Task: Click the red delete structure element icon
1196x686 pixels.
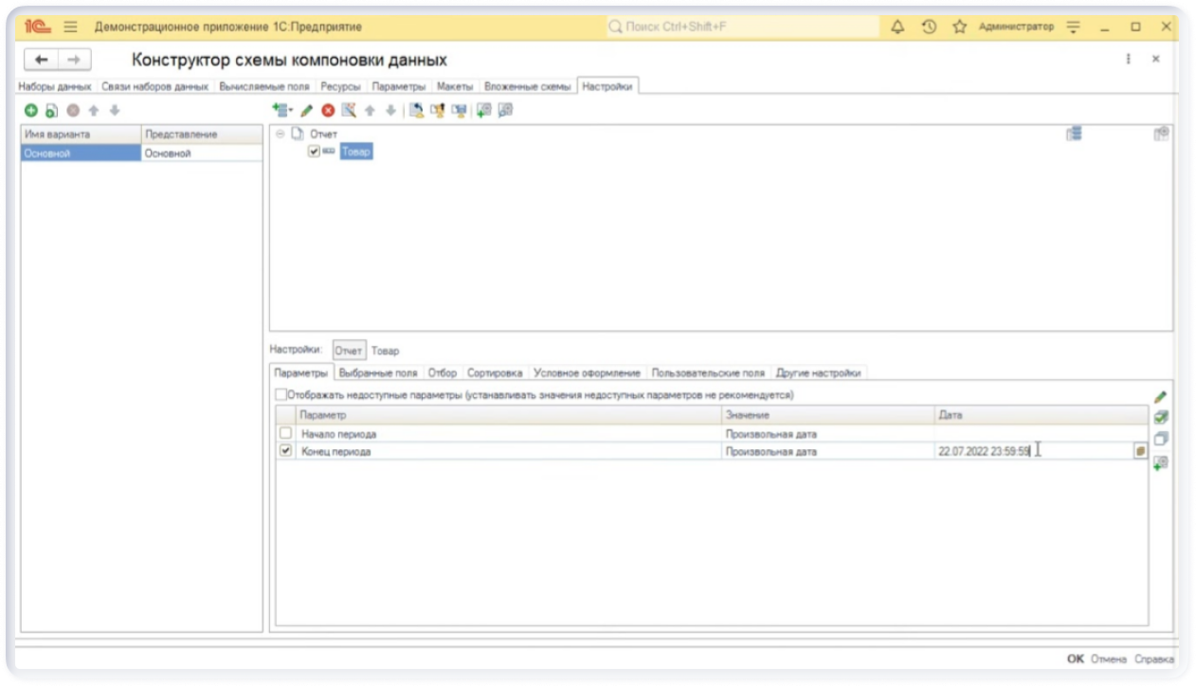Action: click(328, 111)
